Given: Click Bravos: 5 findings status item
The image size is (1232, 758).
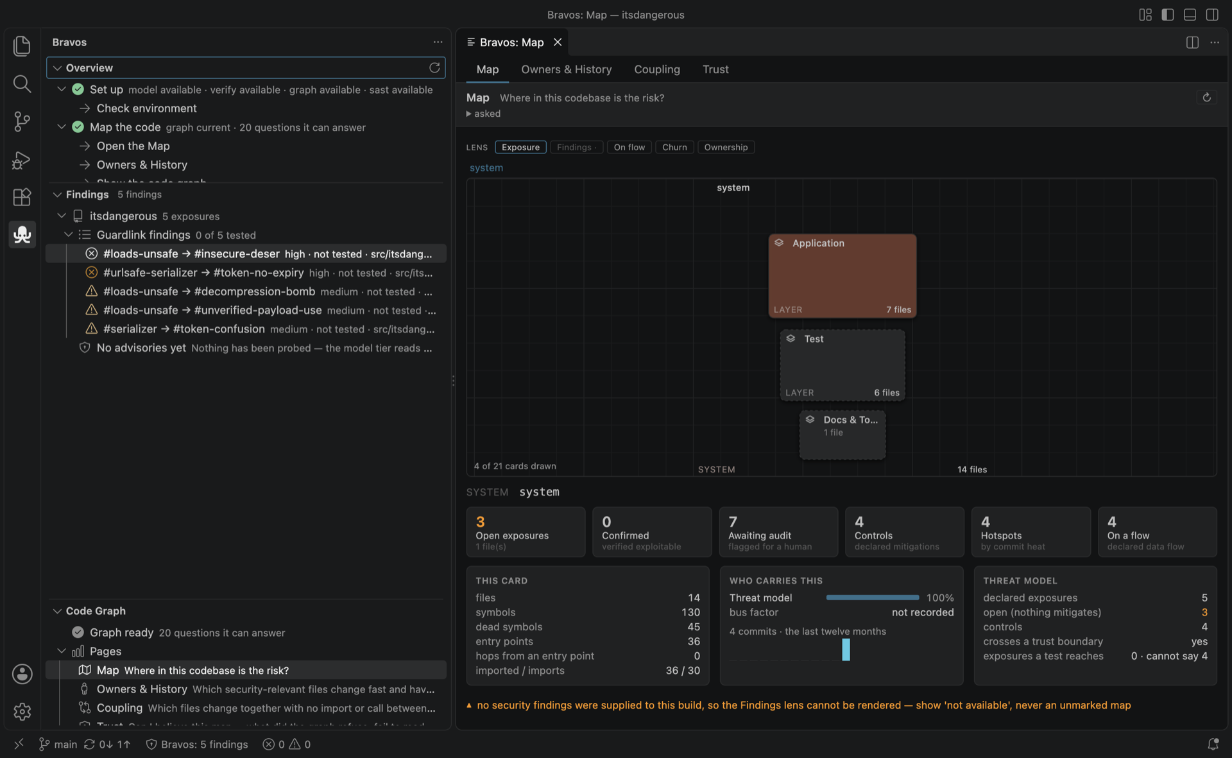Looking at the screenshot, I should point(197,744).
